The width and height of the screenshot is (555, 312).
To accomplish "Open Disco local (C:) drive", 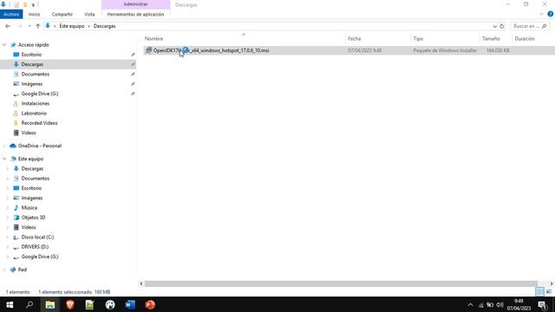I will [37, 237].
